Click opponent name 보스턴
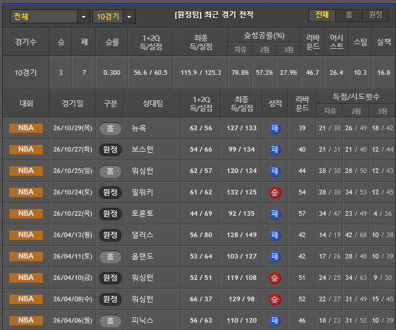The image size is (396, 330). click(142, 150)
